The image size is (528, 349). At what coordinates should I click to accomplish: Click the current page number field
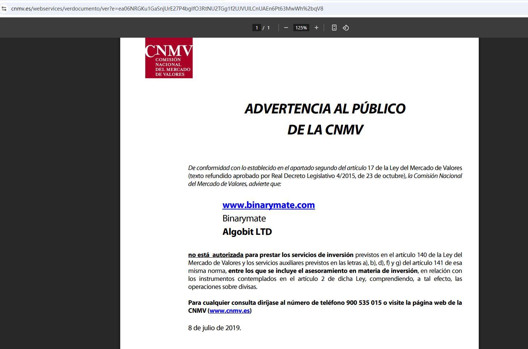[x=256, y=28]
